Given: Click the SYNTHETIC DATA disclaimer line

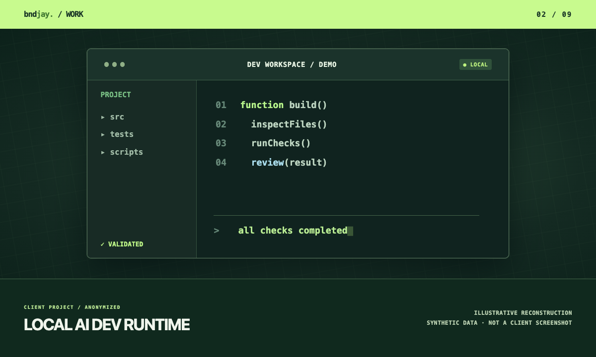Looking at the screenshot, I should pos(499,323).
